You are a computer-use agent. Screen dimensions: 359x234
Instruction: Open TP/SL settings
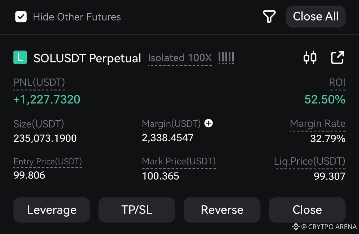[x=137, y=210]
